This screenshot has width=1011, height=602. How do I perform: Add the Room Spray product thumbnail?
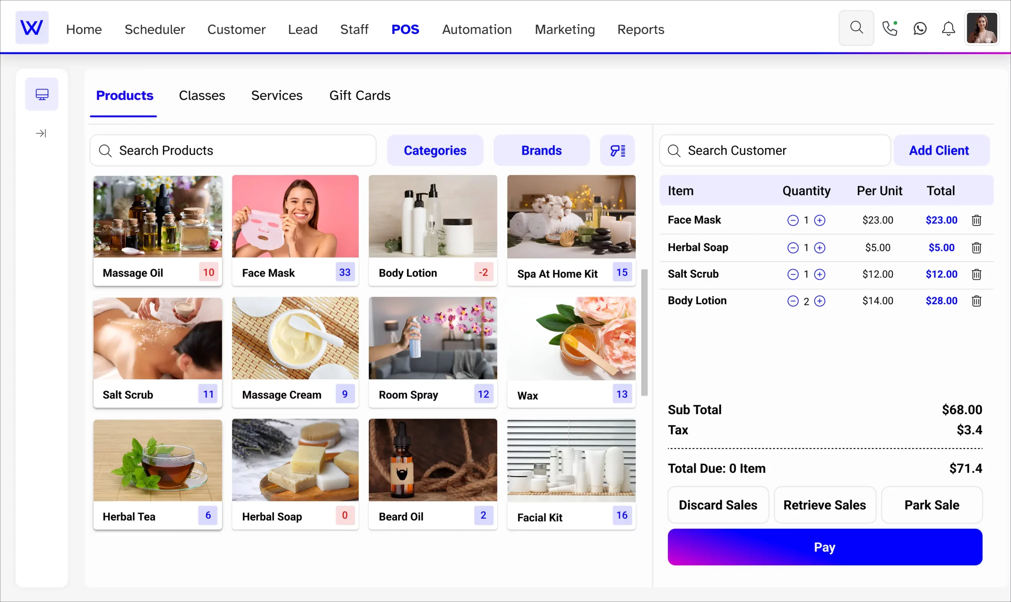[x=432, y=338]
